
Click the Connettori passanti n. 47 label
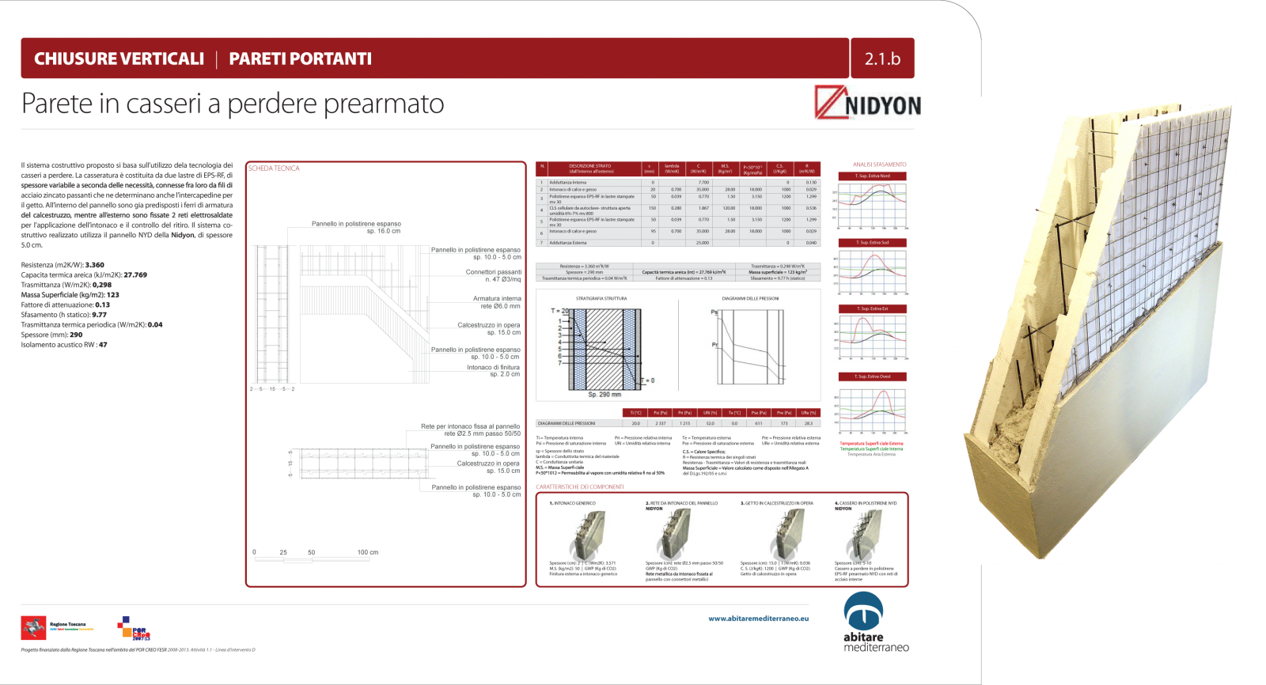pos(493,275)
